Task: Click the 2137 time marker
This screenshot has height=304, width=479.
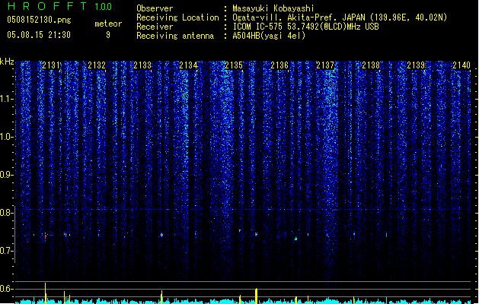Action: click(325, 65)
